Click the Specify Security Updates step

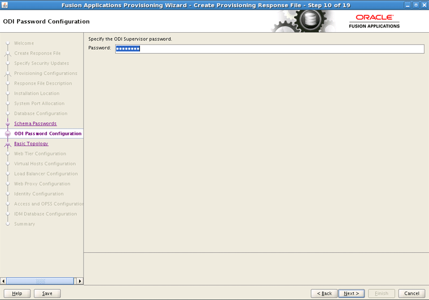pos(42,63)
